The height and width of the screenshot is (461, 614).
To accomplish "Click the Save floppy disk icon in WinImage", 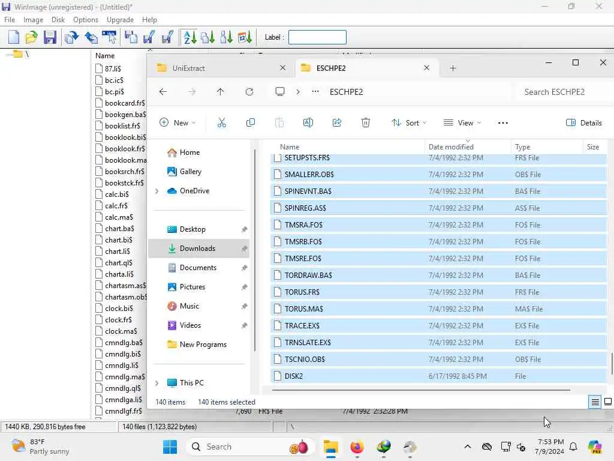I will 50,37.
